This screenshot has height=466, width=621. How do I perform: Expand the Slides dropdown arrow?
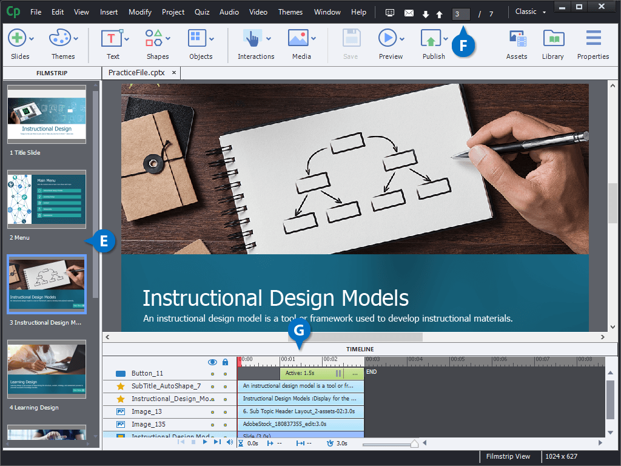[x=32, y=39]
